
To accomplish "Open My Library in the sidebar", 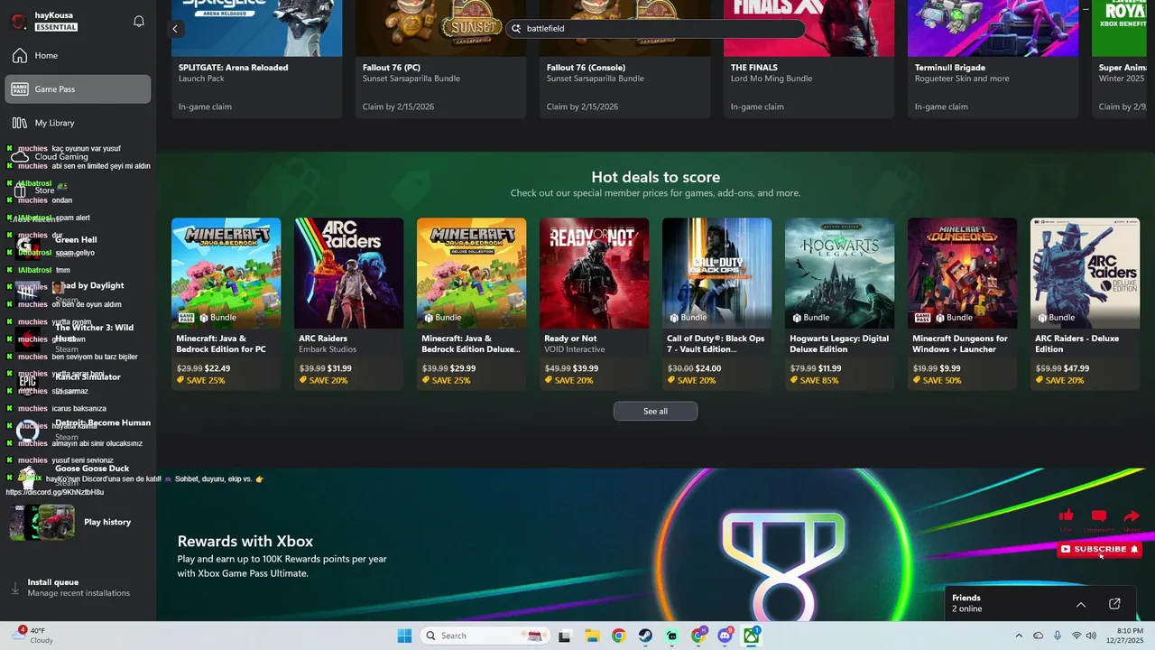I will click(x=79, y=123).
